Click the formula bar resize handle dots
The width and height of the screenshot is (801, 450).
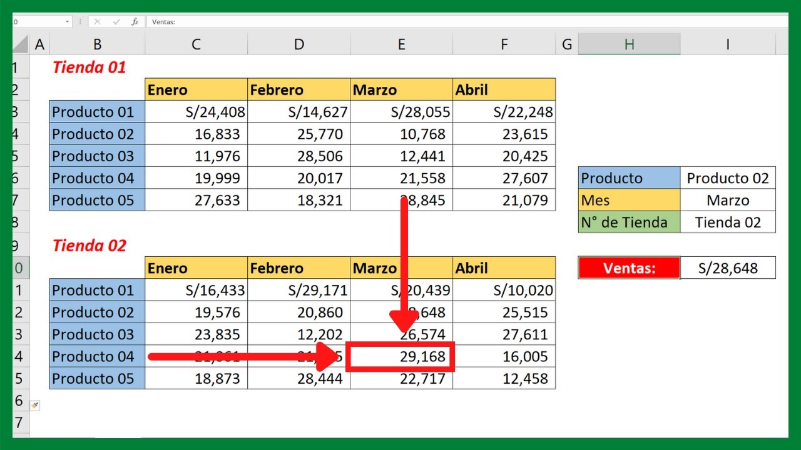coord(80,21)
